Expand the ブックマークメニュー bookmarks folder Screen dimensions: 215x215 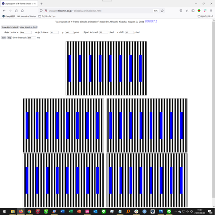tap(47, 16)
